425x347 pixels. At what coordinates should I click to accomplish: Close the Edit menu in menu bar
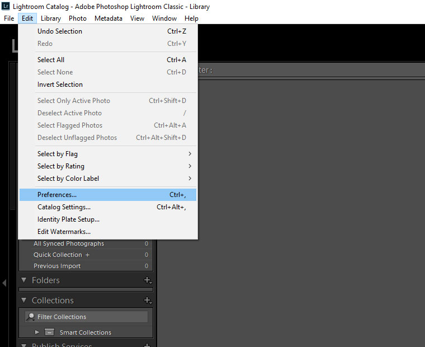click(x=27, y=18)
